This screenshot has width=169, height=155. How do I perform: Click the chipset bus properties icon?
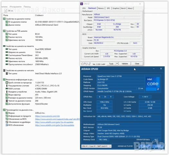point(4,70)
